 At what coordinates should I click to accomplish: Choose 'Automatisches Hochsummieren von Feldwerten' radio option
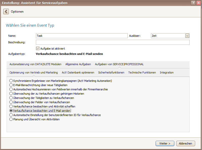[x=11, y=89]
